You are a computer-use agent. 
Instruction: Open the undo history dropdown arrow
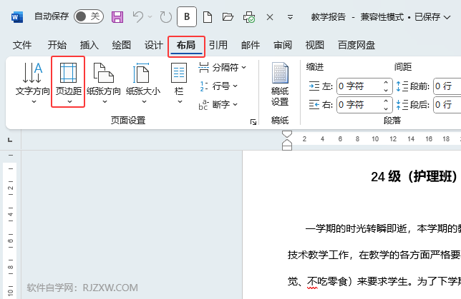tap(150, 17)
